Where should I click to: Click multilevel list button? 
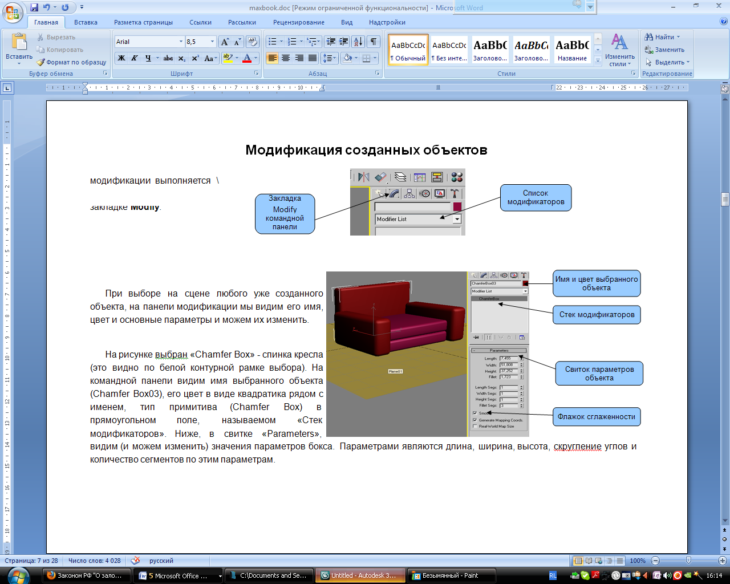[x=313, y=42]
